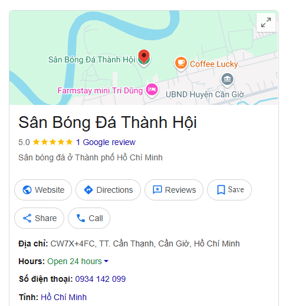Click the Sân Bóng Đá Thành Hội map label
Viewport: 289px width, 306px height.
point(91,60)
